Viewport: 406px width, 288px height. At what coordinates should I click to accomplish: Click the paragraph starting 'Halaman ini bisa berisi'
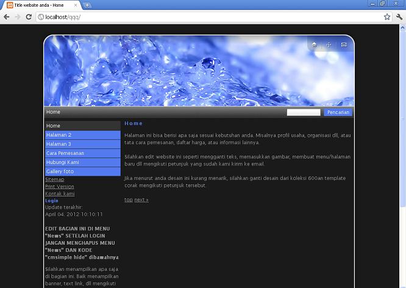pyautogui.click(x=238, y=139)
